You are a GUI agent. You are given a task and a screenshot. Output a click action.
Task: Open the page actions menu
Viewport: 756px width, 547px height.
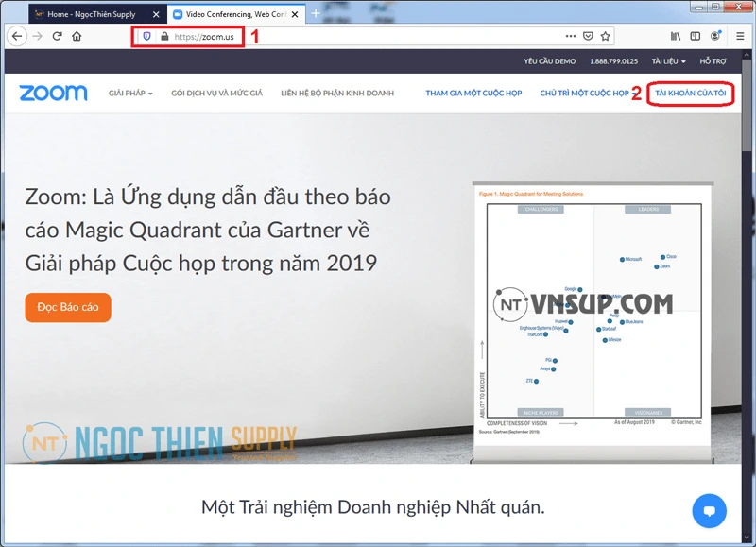click(570, 36)
